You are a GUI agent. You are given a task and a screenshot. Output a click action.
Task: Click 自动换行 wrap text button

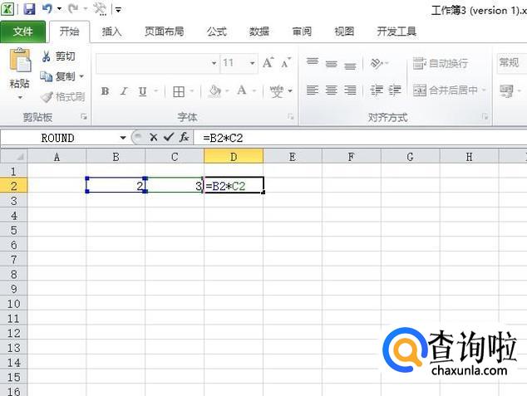coord(441,63)
